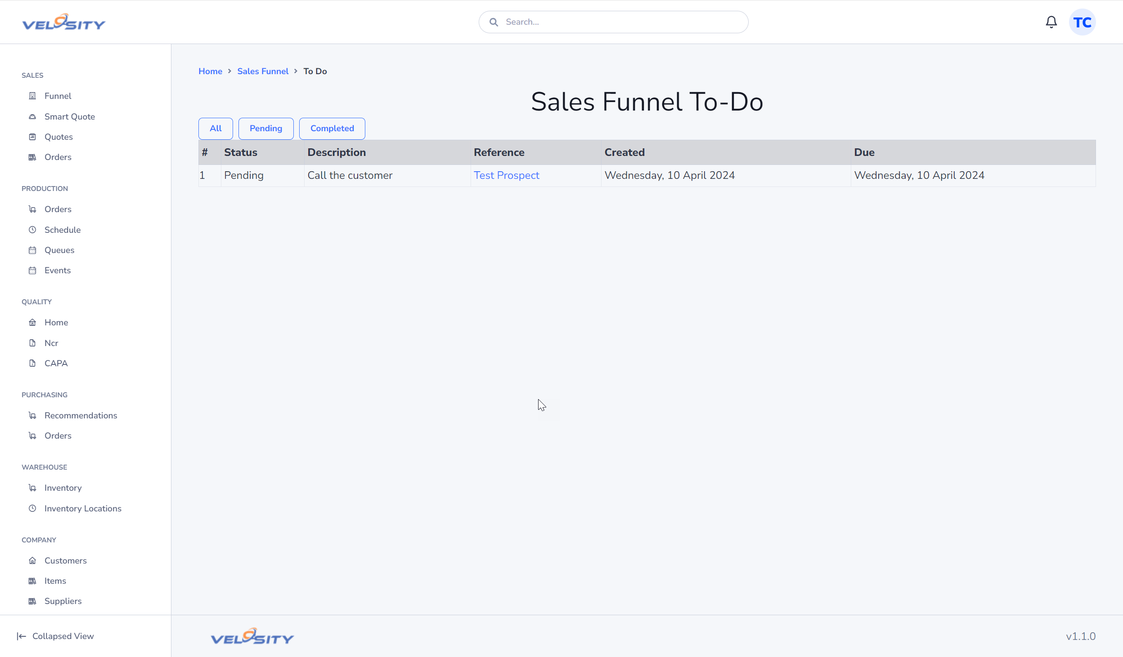This screenshot has width=1123, height=657.
Task: Open Inventory Locations page
Action: (x=83, y=508)
